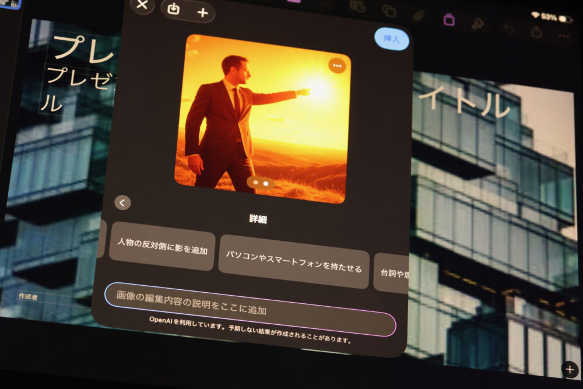583x389 pixels.
Task: Open the three-dot menu on the generated image
Action: [337, 66]
